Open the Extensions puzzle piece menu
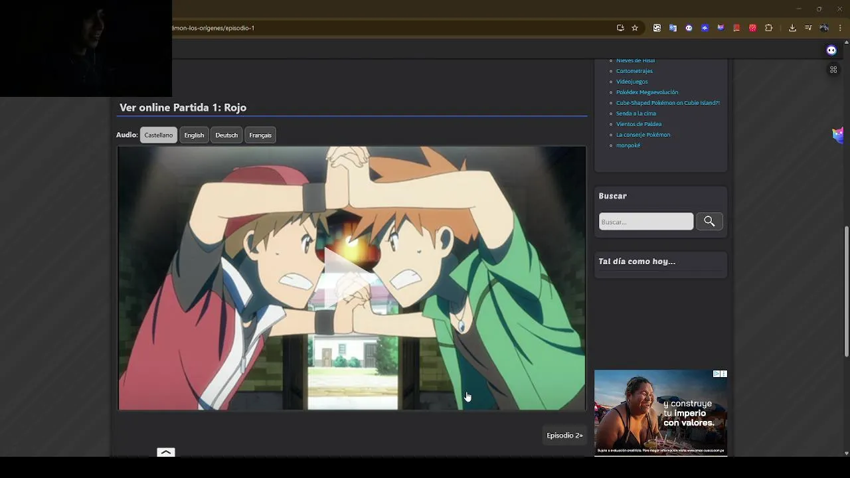 pyautogui.click(x=769, y=28)
